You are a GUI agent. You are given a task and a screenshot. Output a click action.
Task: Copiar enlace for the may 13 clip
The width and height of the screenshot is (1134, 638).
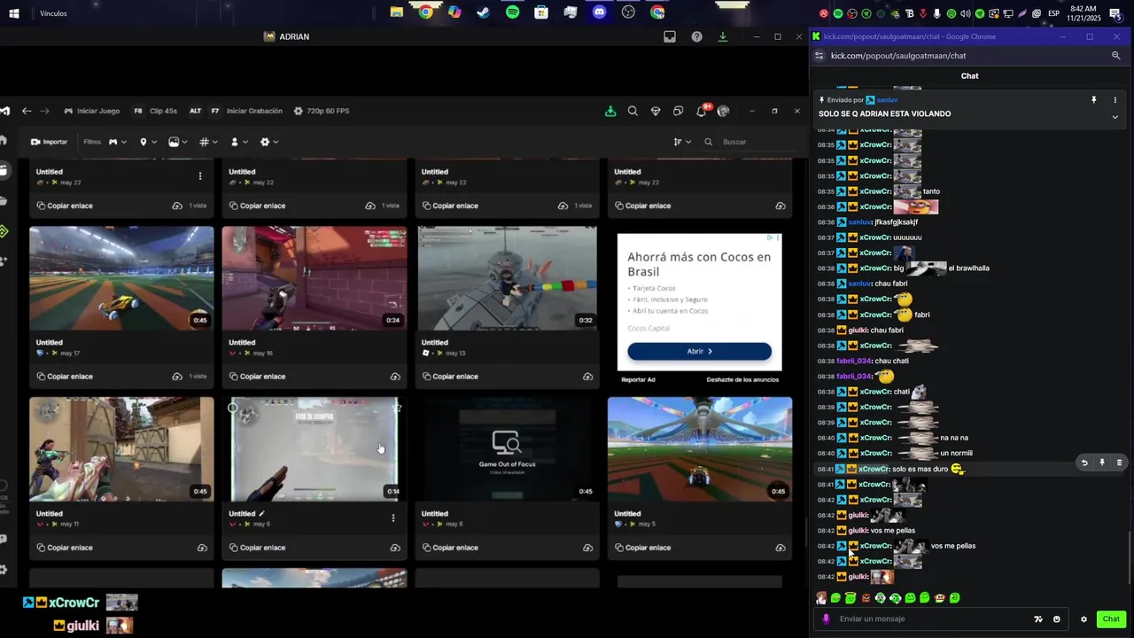coord(450,377)
